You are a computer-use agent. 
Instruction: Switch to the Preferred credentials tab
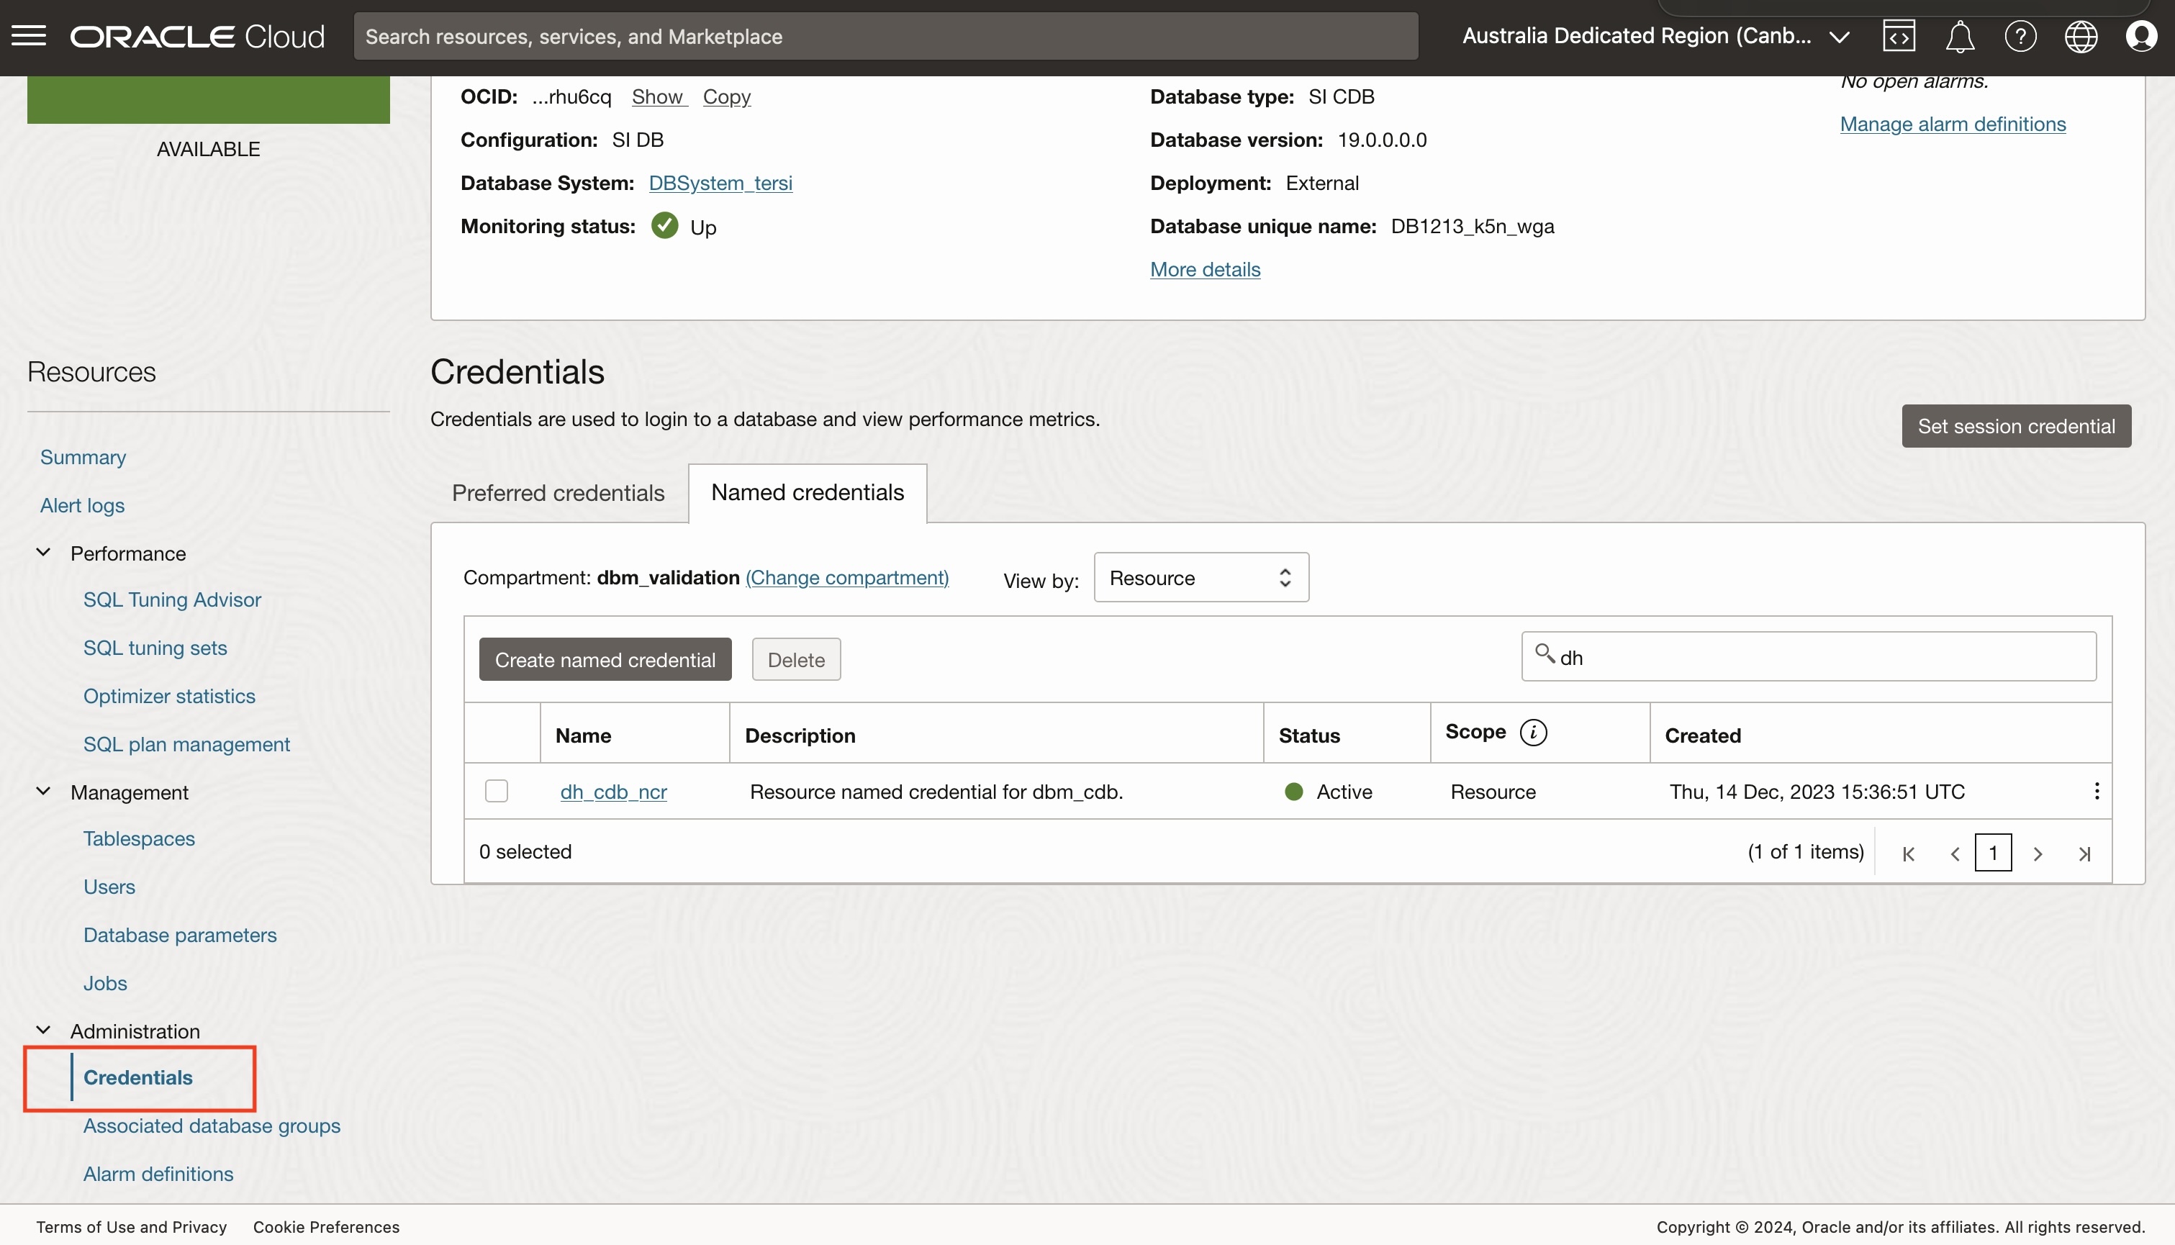558,494
